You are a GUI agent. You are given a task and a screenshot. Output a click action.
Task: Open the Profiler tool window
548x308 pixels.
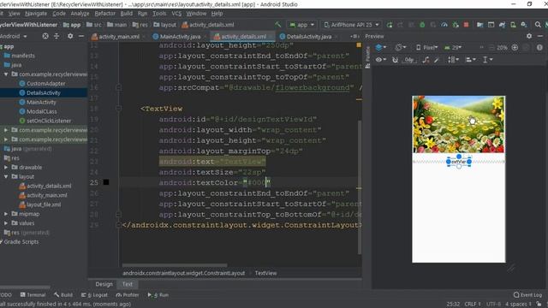pyautogui.click(x=128, y=294)
